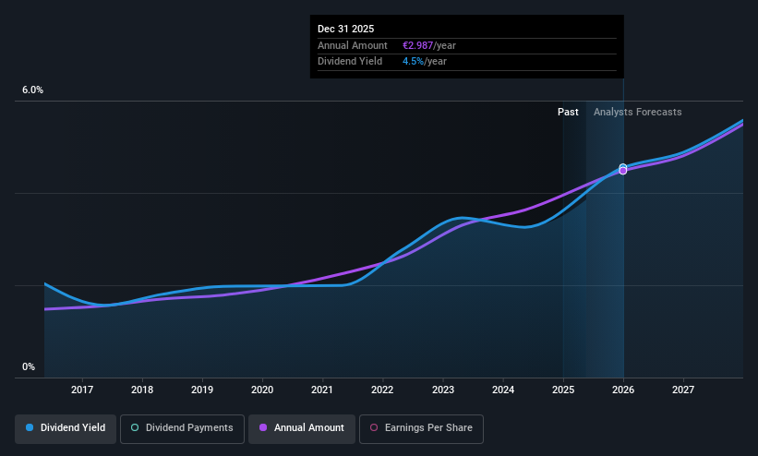Click the Dec 31 2025 tooltip header
Image resolution: width=758 pixels, height=456 pixels.
tap(345, 29)
